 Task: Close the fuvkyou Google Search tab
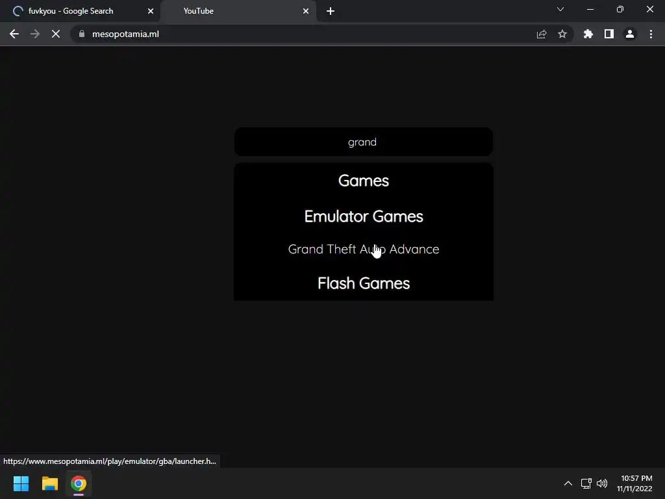pos(151,11)
